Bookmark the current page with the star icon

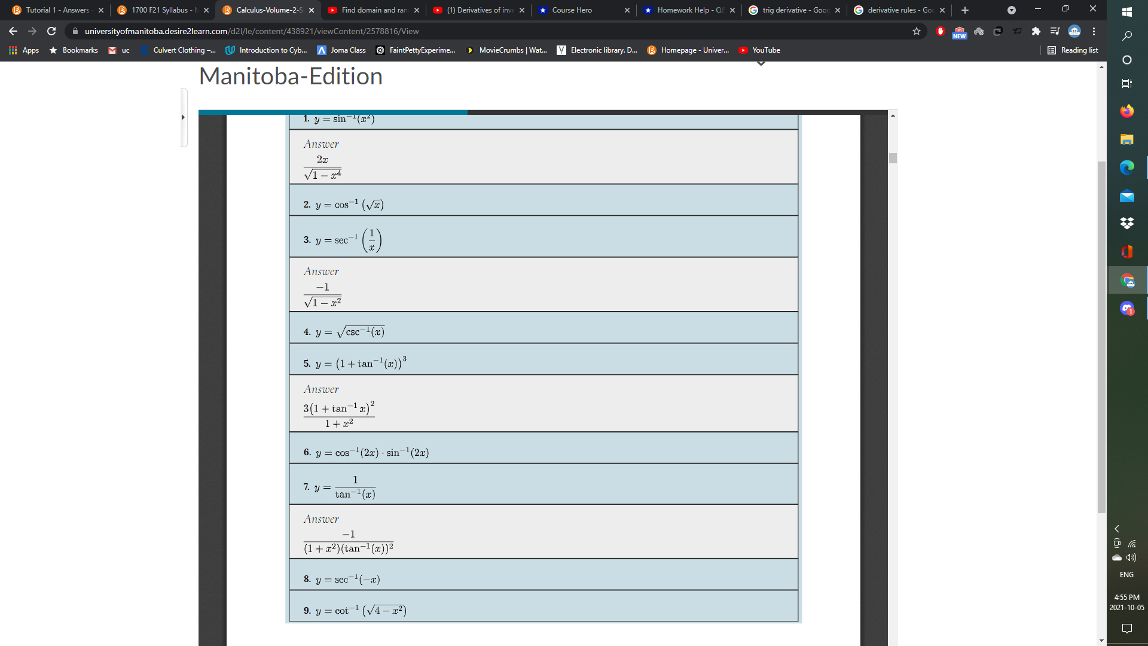(917, 31)
